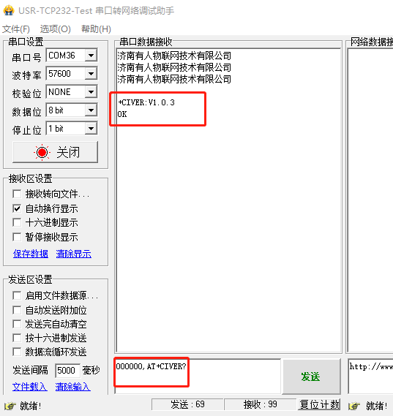Click the 5000 send interval field
Viewport: 393px width, 416px height.
(x=67, y=370)
